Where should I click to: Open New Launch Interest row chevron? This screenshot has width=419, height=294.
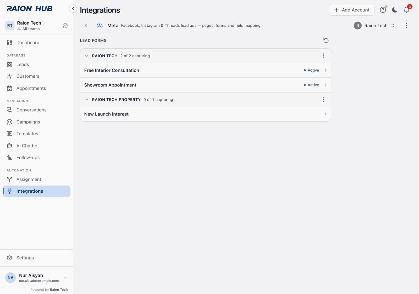326,114
